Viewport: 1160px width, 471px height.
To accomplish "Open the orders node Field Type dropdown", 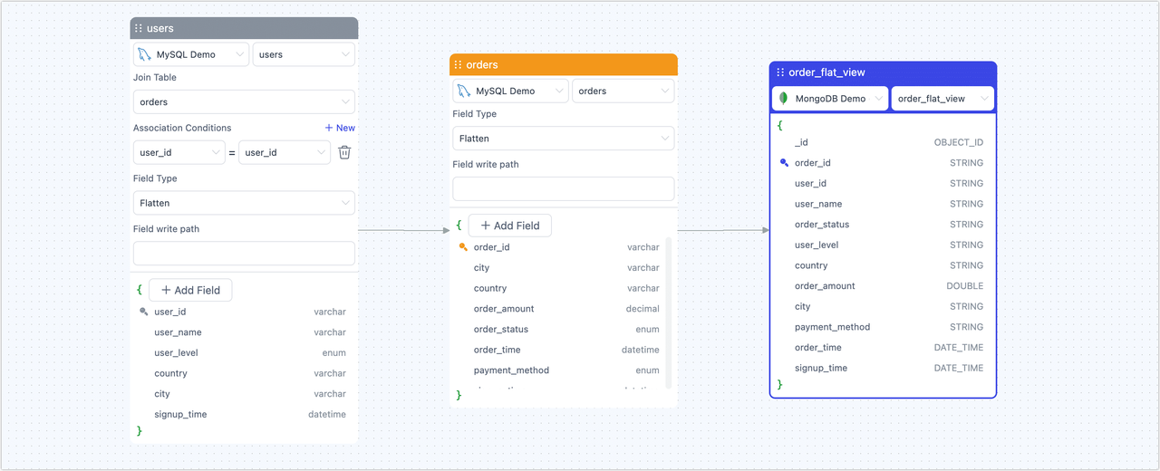I will point(563,139).
